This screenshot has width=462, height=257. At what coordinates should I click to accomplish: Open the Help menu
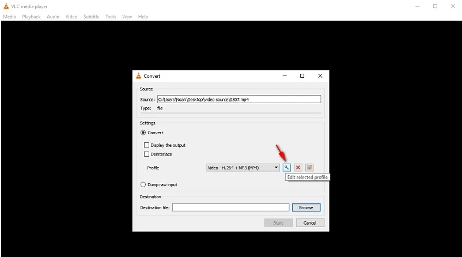[x=143, y=17]
